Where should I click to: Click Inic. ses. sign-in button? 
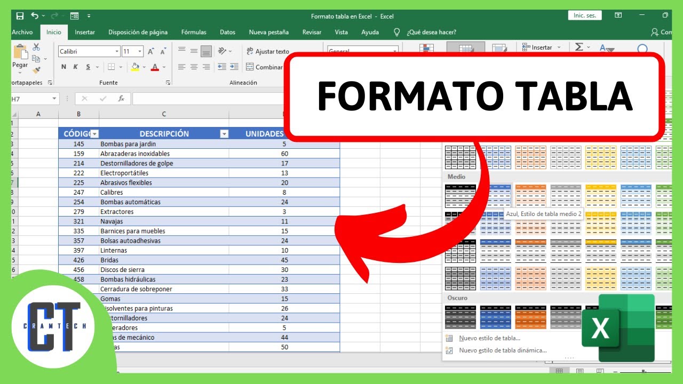[585, 15]
